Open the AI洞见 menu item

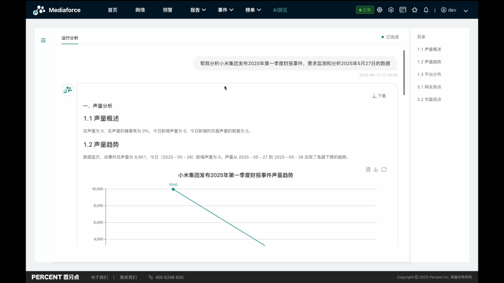(x=280, y=10)
